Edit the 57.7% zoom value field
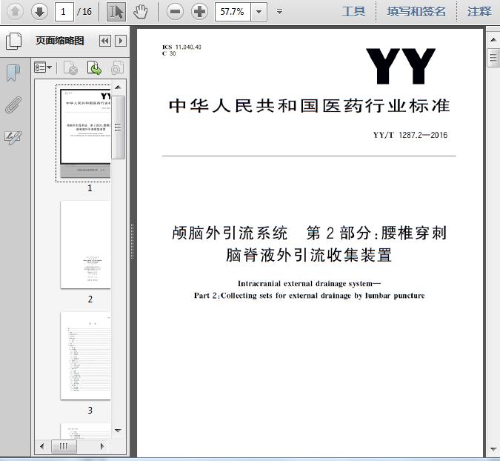 point(233,12)
